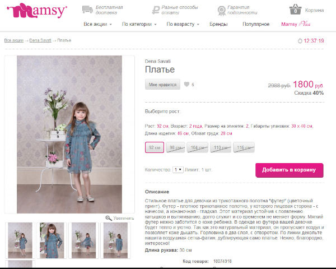Viewport: 336px width, 269px height.
Task: Click the ruble payment methods icon
Action: (x=156, y=10)
